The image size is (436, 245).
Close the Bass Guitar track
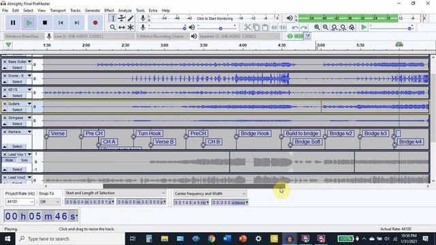(5, 61)
